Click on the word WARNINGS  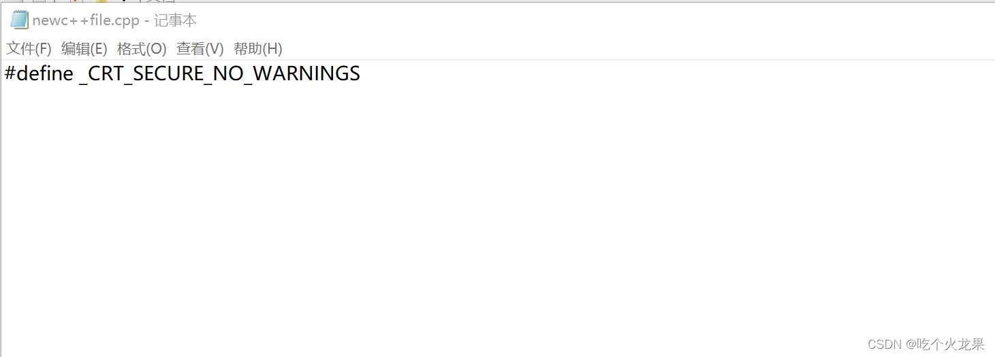coord(306,73)
